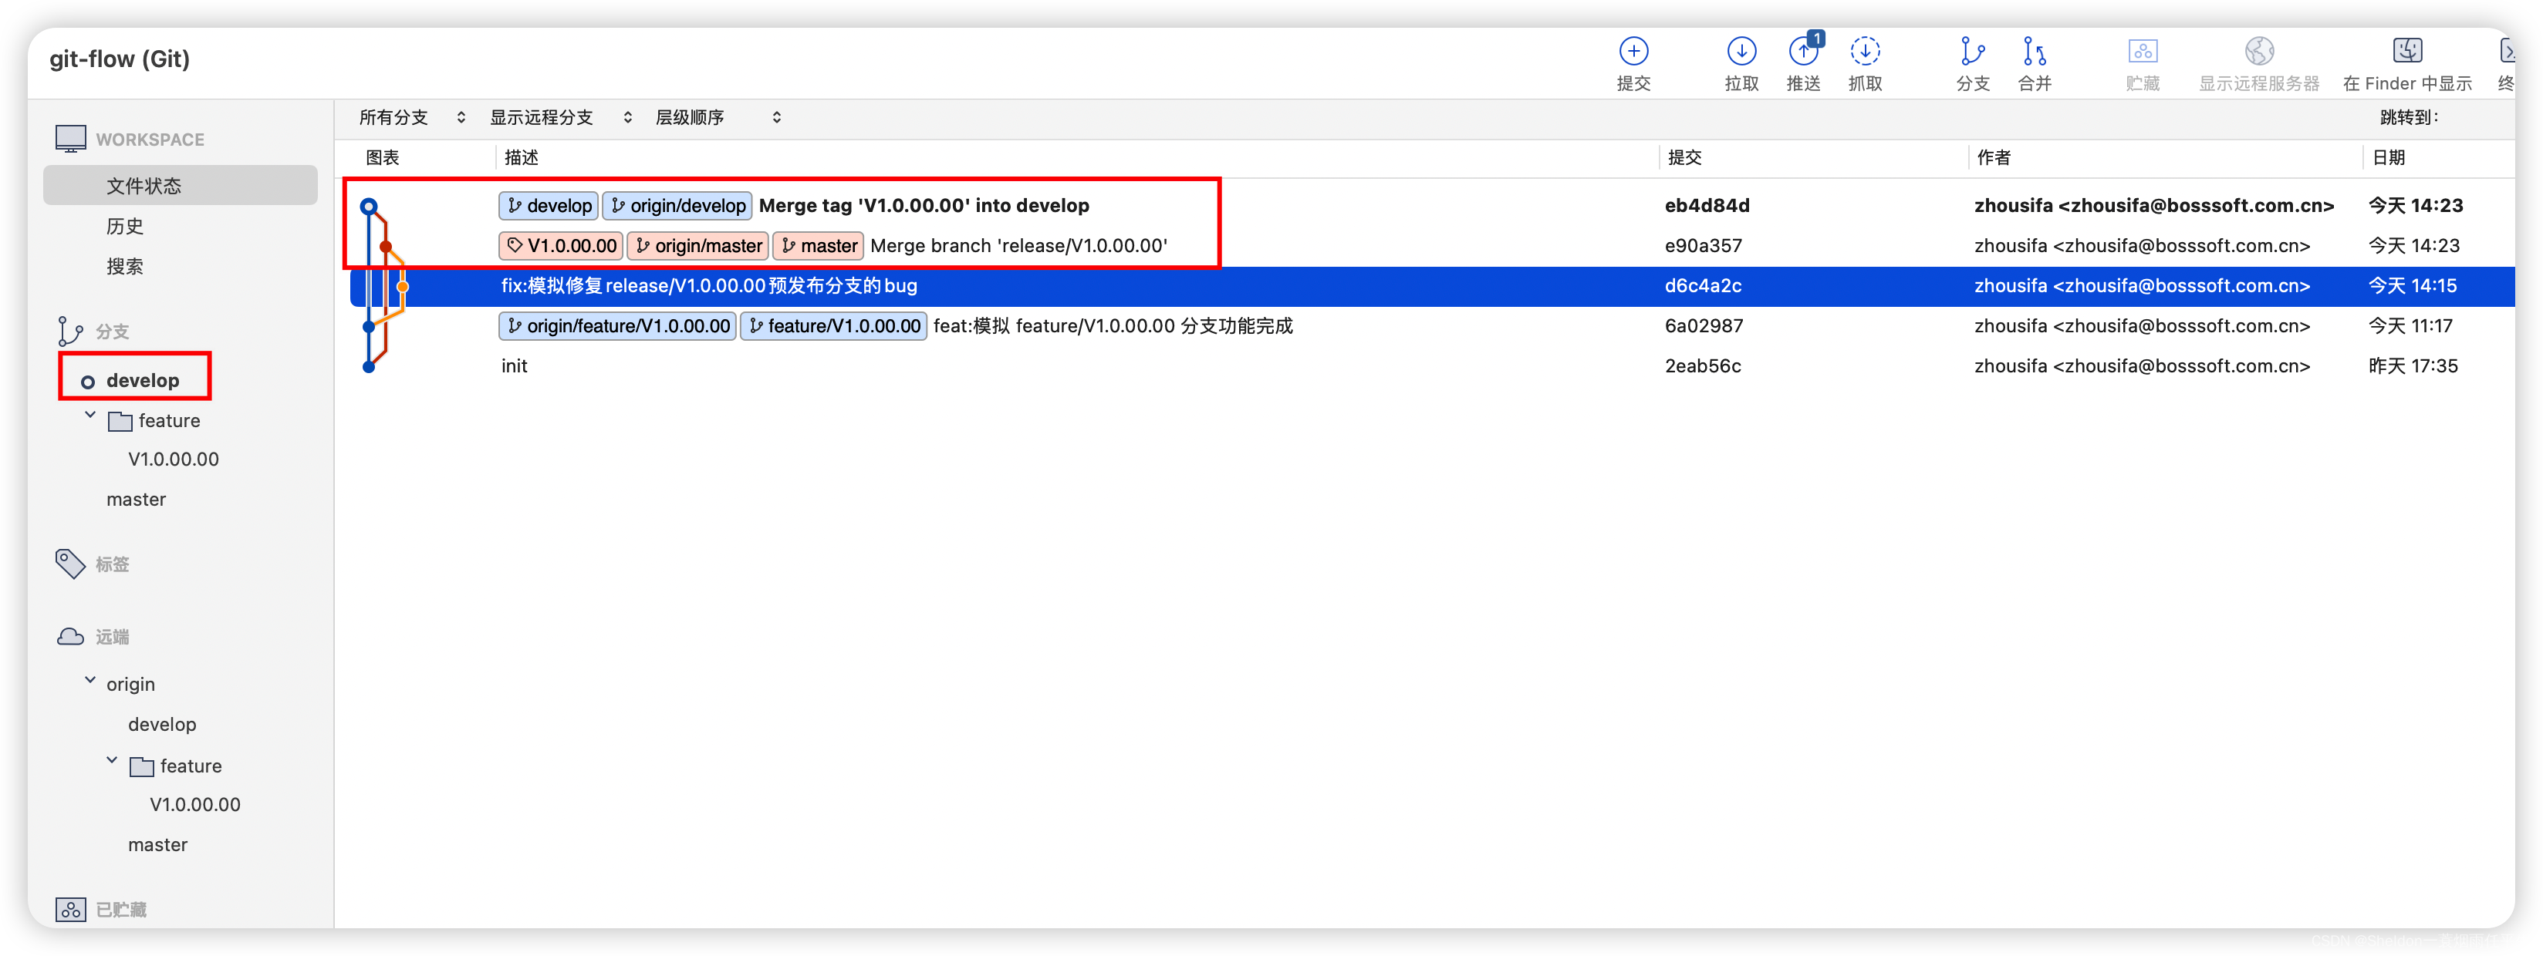Select the 'Merge branch release/V1.0.00.00' commit

pyautogui.click(x=1018, y=246)
